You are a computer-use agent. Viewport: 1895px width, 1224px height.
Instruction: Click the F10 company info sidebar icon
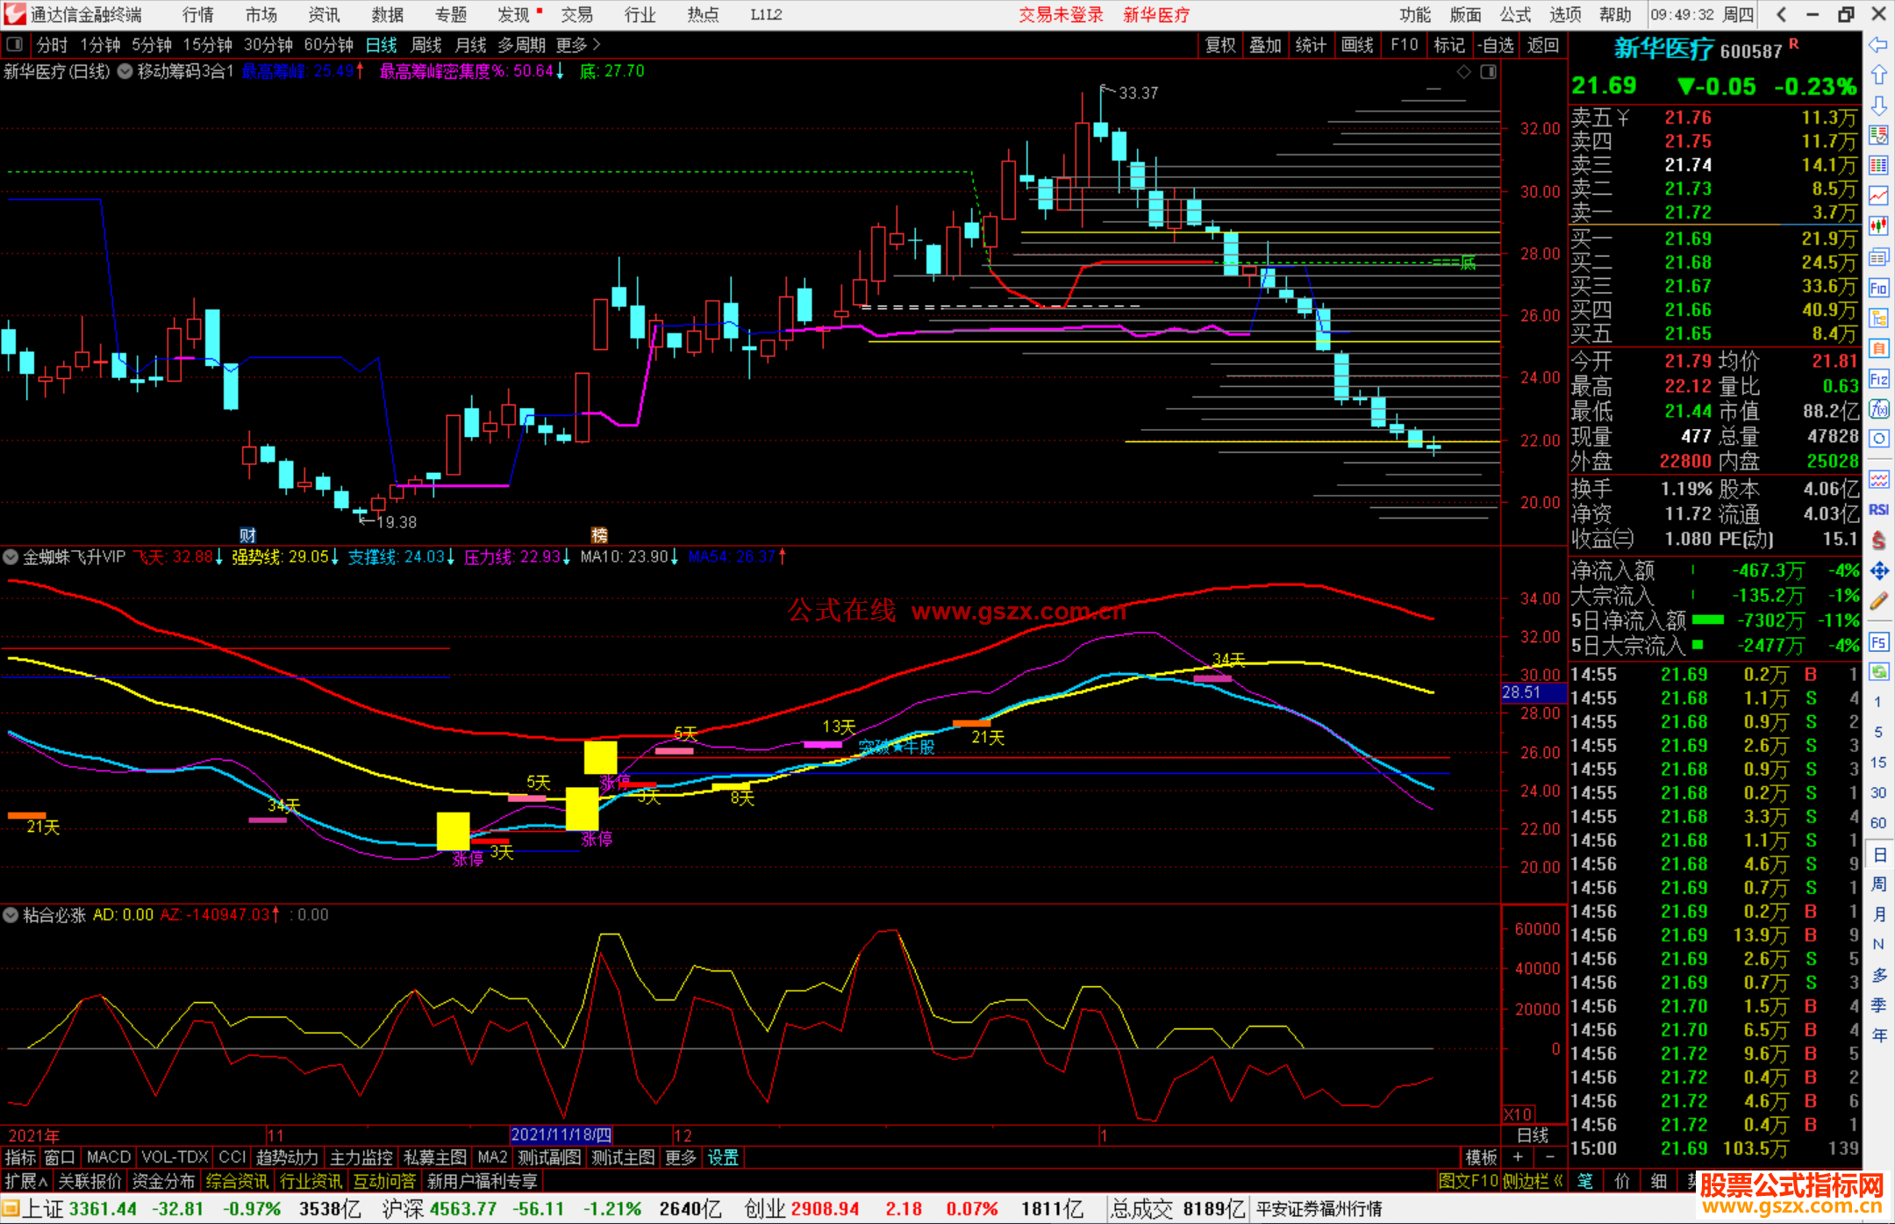pyautogui.click(x=1878, y=288)
